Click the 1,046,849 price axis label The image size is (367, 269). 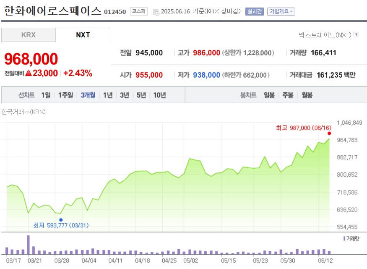[x=349, y=123]
